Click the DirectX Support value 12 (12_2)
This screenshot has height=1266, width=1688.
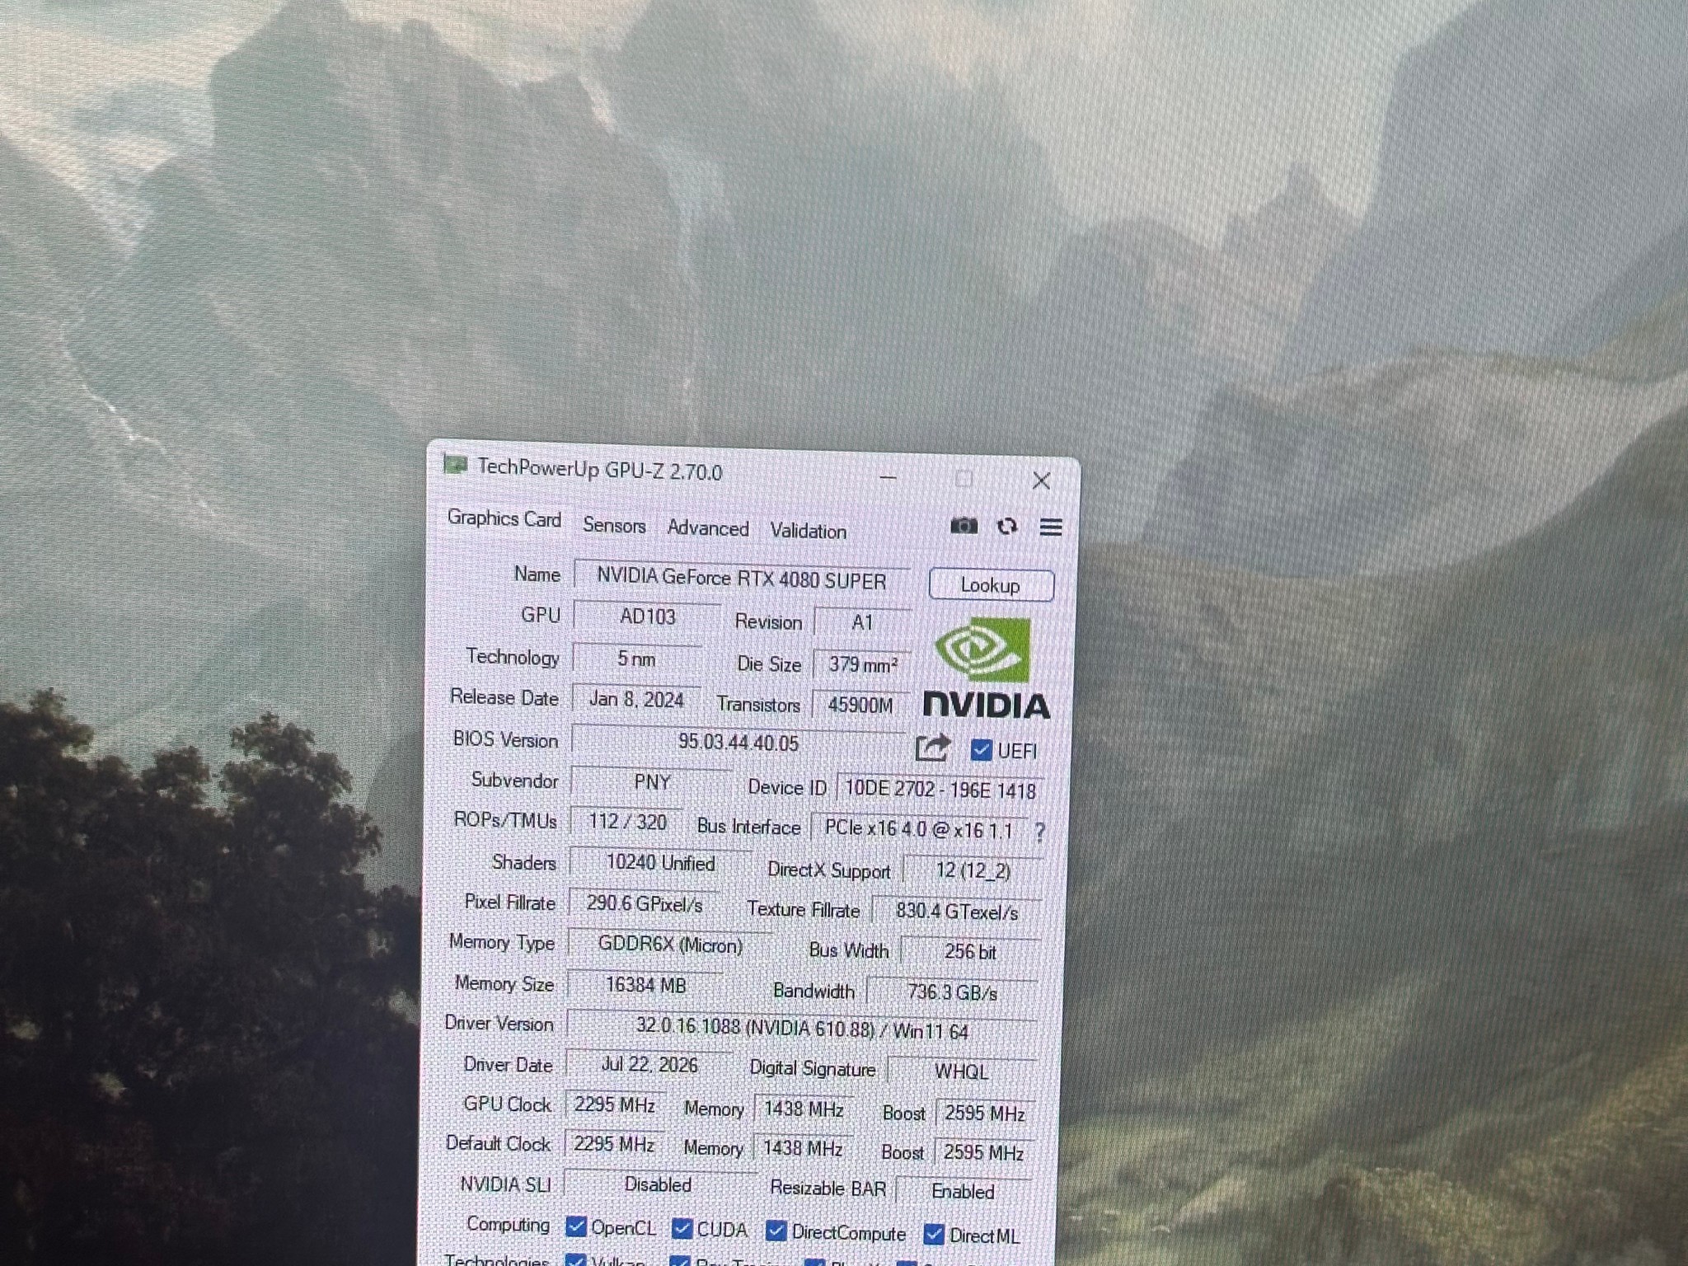pos(973,871)
